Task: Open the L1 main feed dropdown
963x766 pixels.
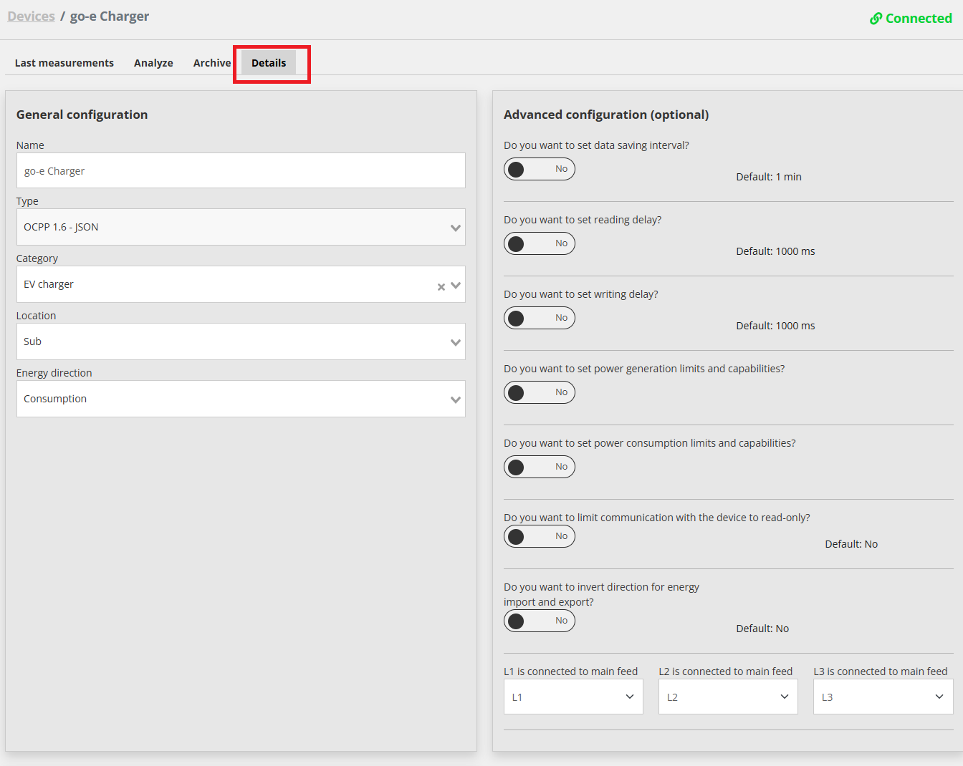Action: click(x=573, y=697)
